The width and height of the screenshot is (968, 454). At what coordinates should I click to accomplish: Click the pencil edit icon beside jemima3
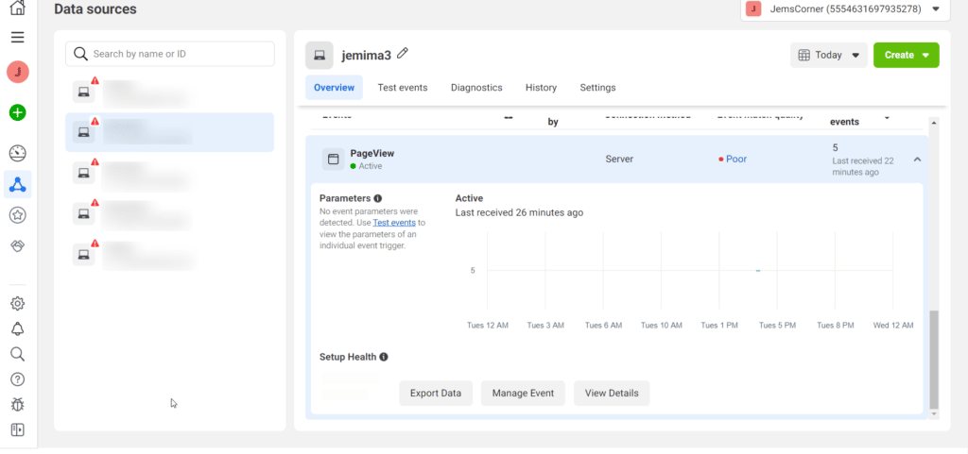[403, 54]
